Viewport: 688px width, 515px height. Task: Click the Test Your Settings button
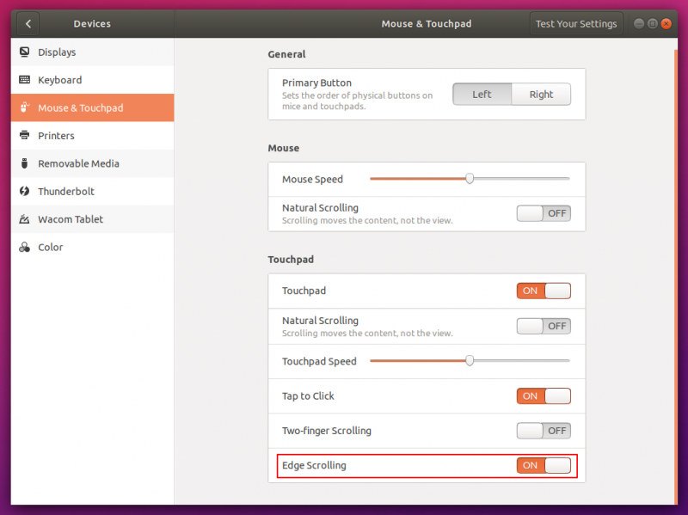(576, 23)
